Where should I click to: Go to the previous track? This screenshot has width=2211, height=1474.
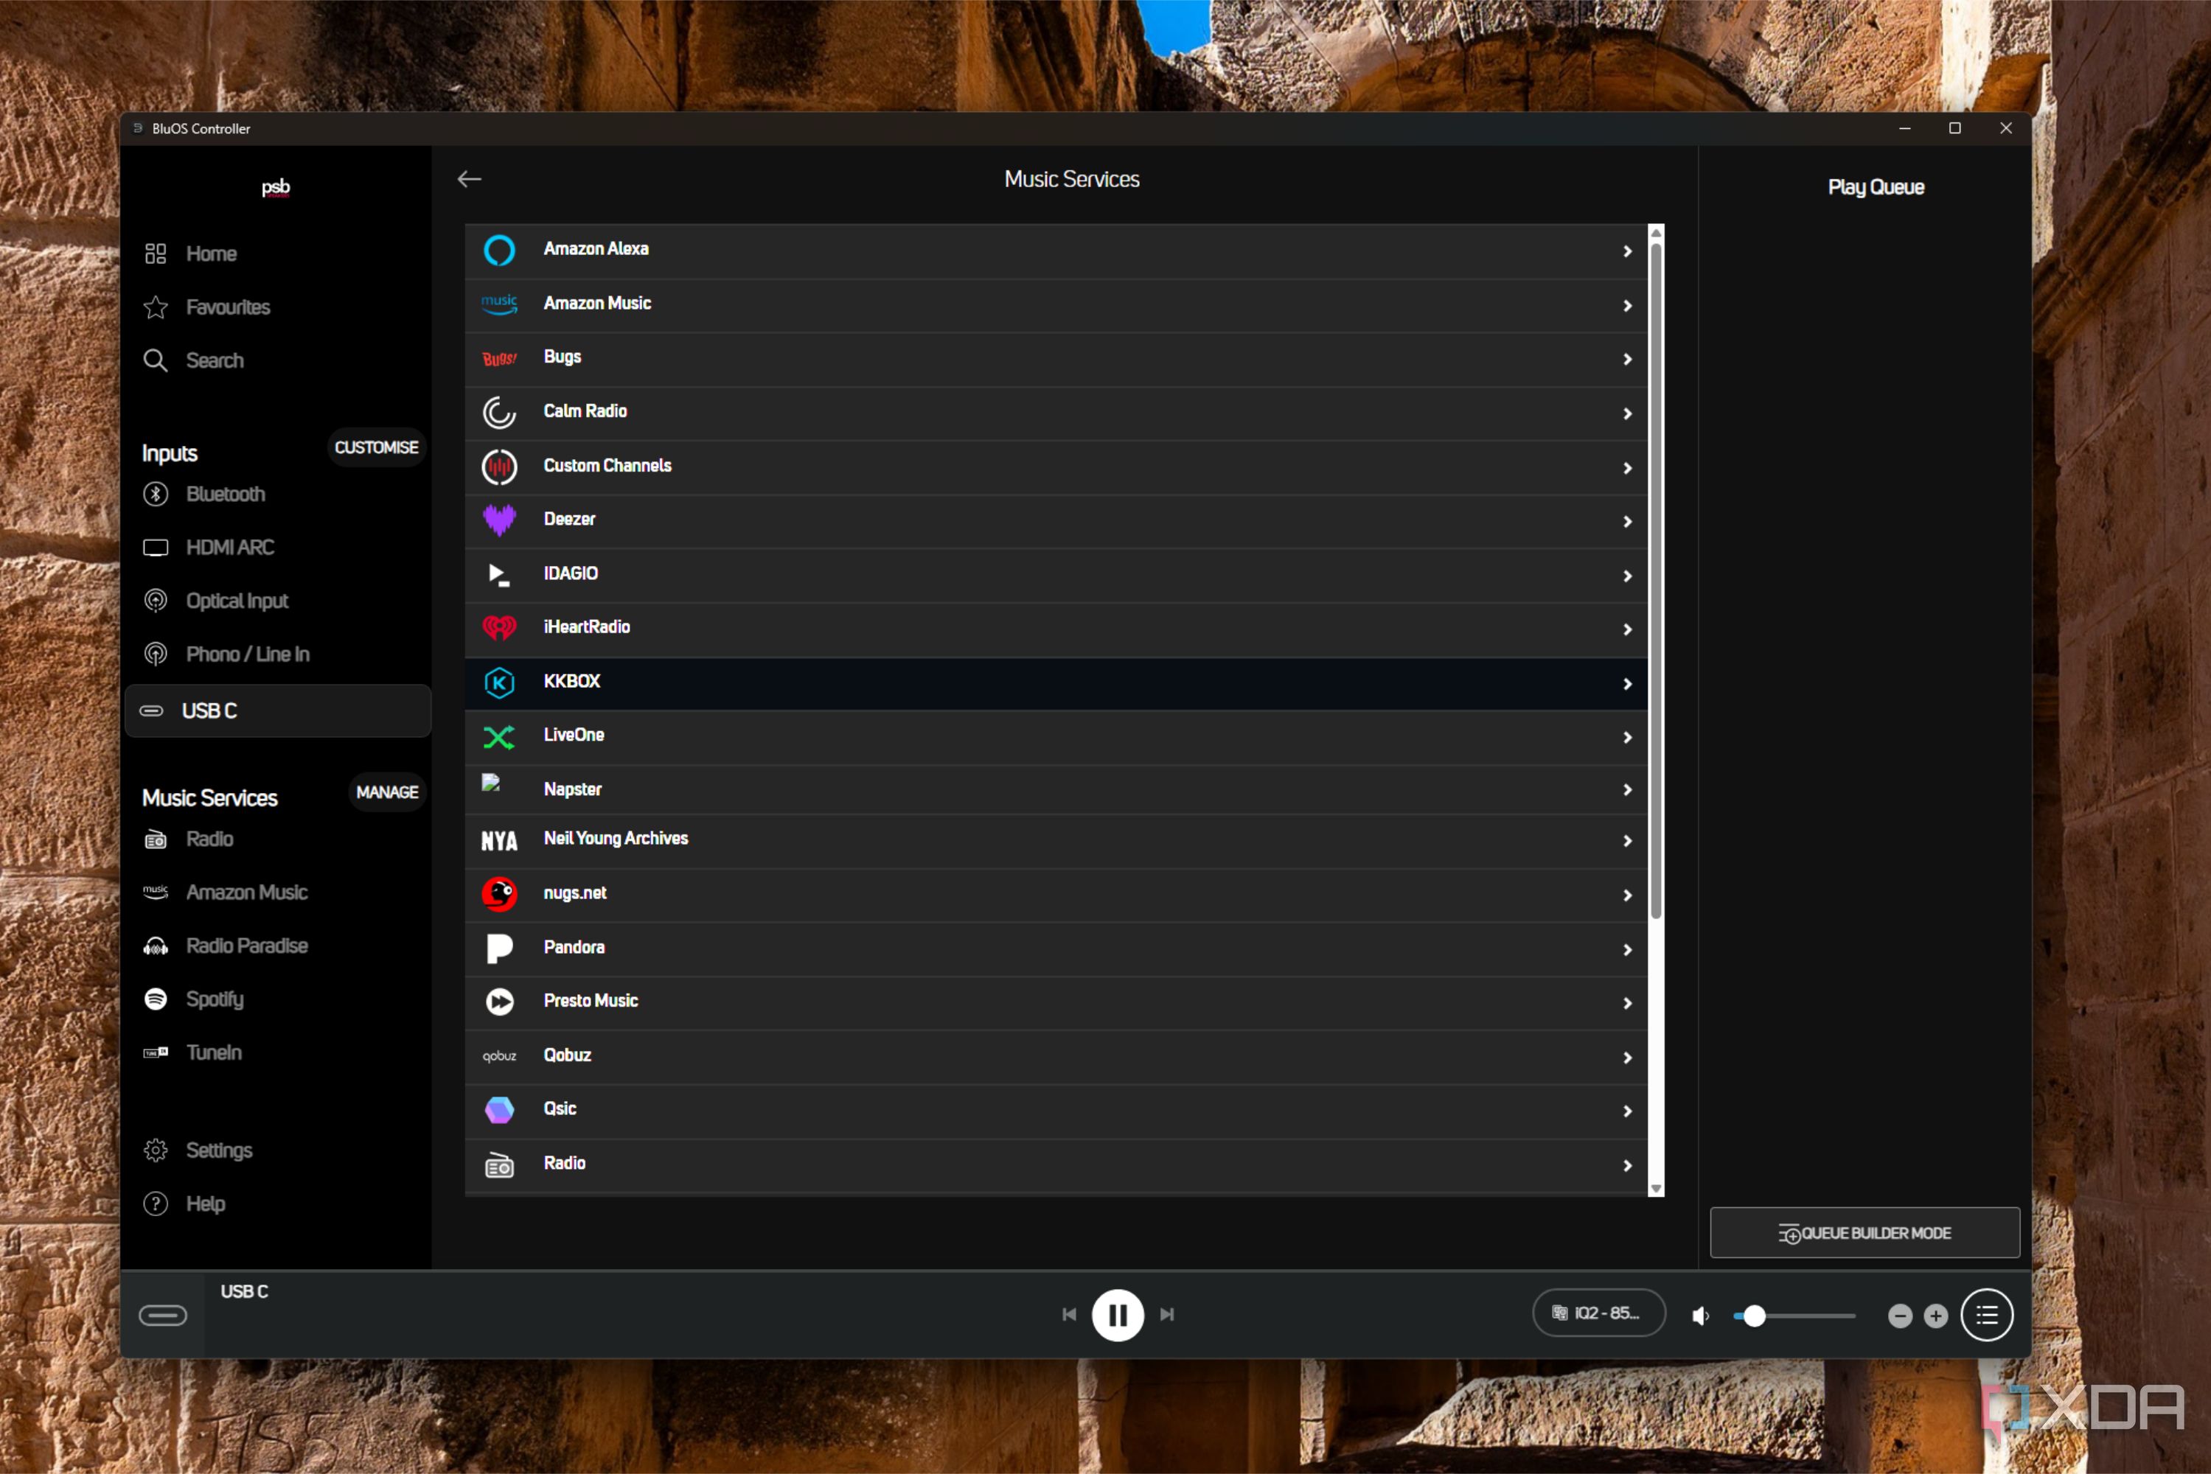(x=1069, y=1314)
